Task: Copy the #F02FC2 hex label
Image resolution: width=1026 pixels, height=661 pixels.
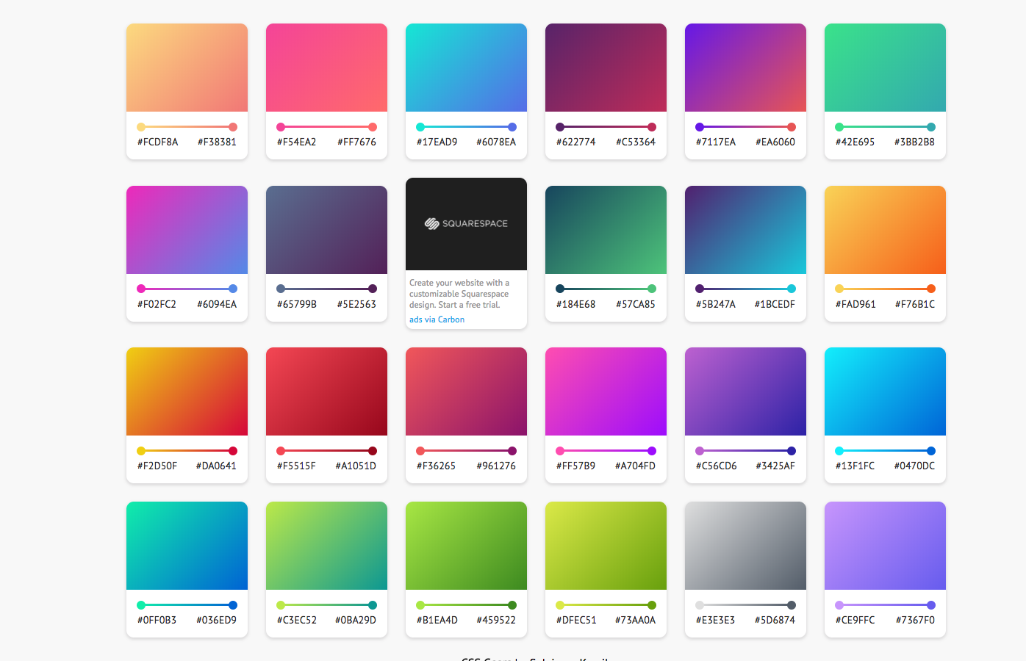Action: pyautogui.click(x=157, y=304)
